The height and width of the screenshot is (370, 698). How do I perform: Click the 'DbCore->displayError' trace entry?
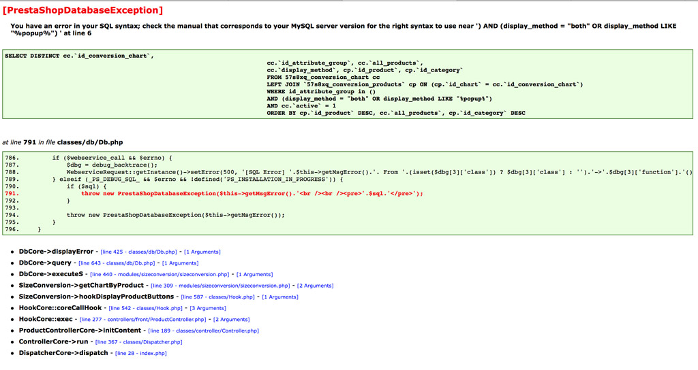tap(56, 252)
